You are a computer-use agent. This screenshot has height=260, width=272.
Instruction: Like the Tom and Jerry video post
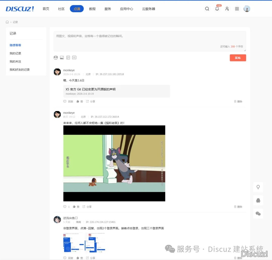76,206
